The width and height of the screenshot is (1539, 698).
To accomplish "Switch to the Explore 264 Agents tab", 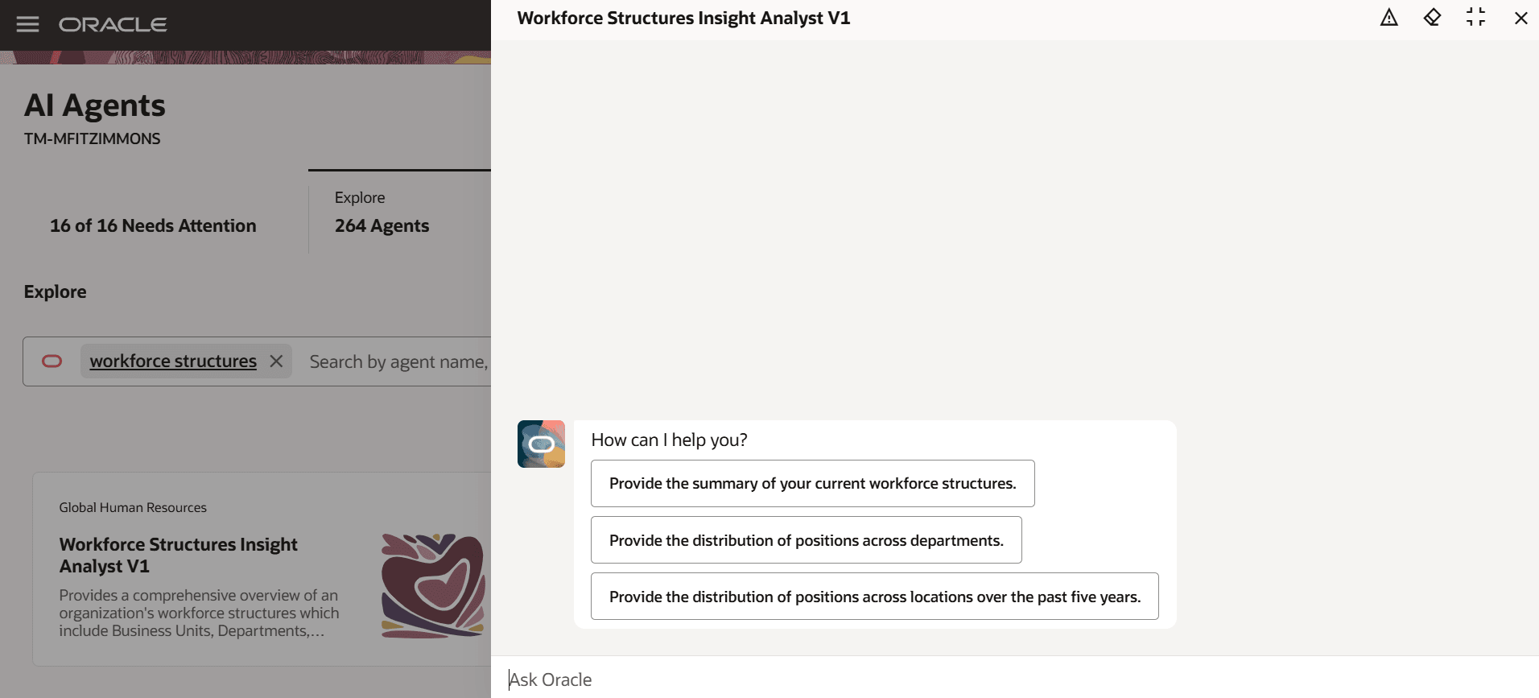I will [382, 213].
